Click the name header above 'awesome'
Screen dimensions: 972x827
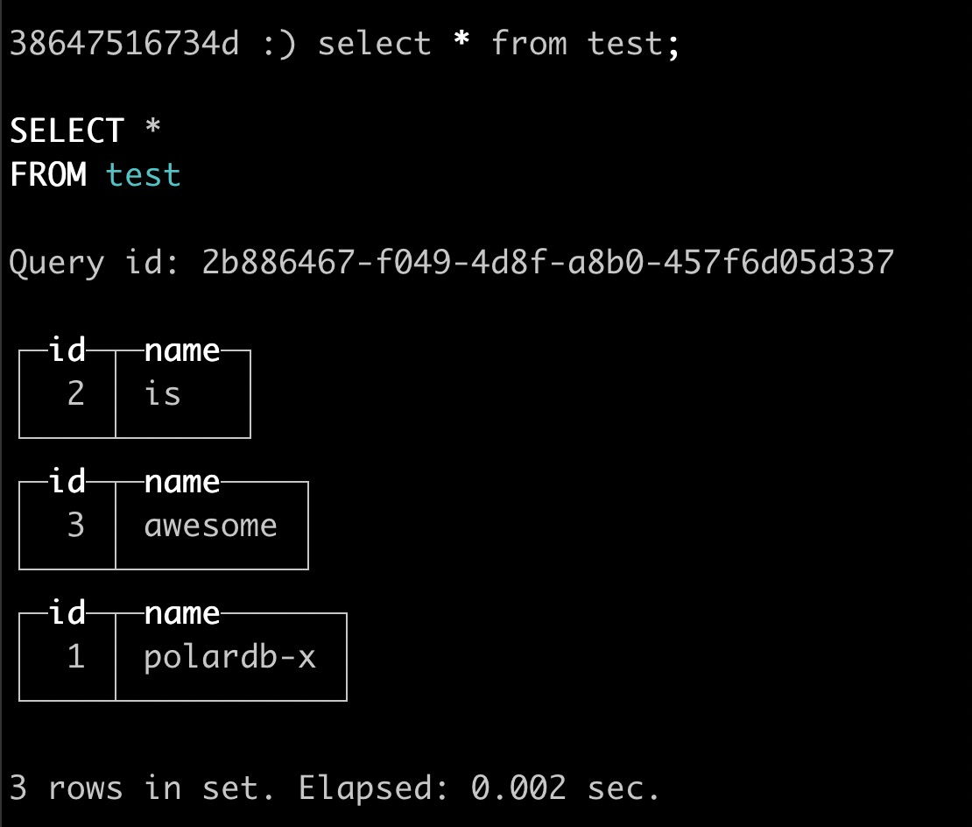182,483
